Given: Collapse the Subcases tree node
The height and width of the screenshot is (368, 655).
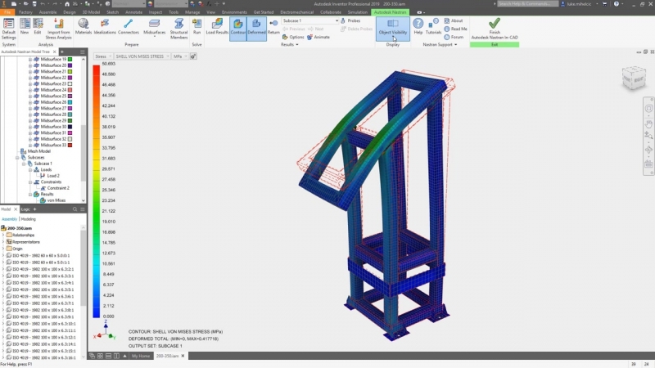Looking at the screenshot, I should tap(17, 157).
